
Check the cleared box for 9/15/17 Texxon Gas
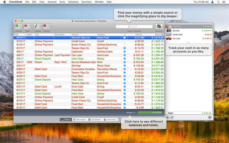pyautogui.click(x=124, y=38)
